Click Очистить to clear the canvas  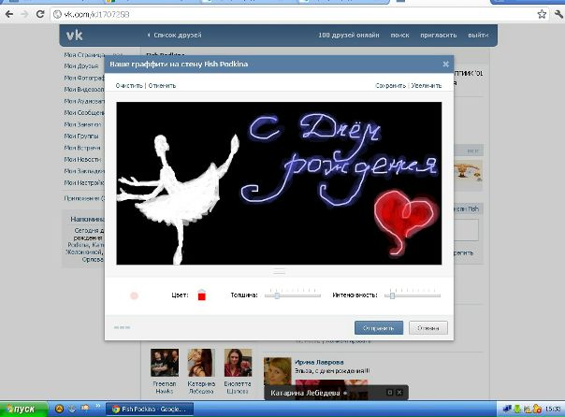pyautogui.click(x=129, y=85)
